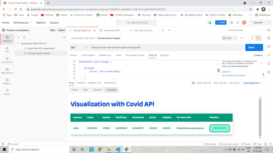Switch to the comment mode icon beside the pencil
This screenshot has width=273, height=153.
(258, 38)
